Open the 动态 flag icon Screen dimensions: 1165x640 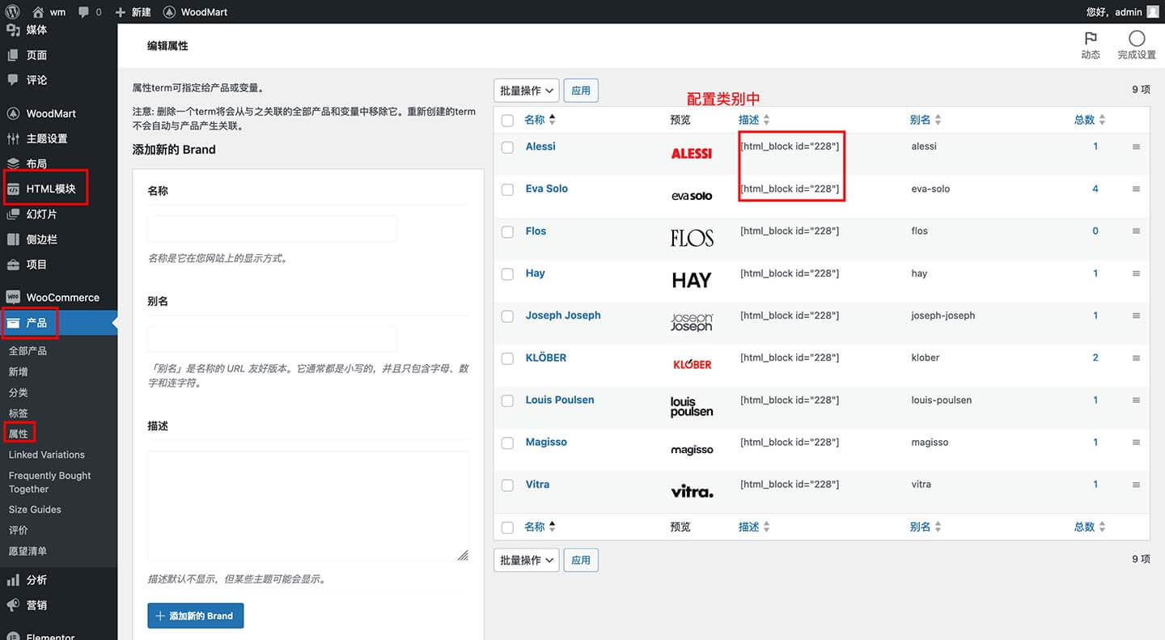coord(1091,38)
